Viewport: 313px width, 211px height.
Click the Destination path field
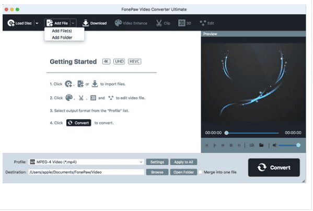point(86,172)
